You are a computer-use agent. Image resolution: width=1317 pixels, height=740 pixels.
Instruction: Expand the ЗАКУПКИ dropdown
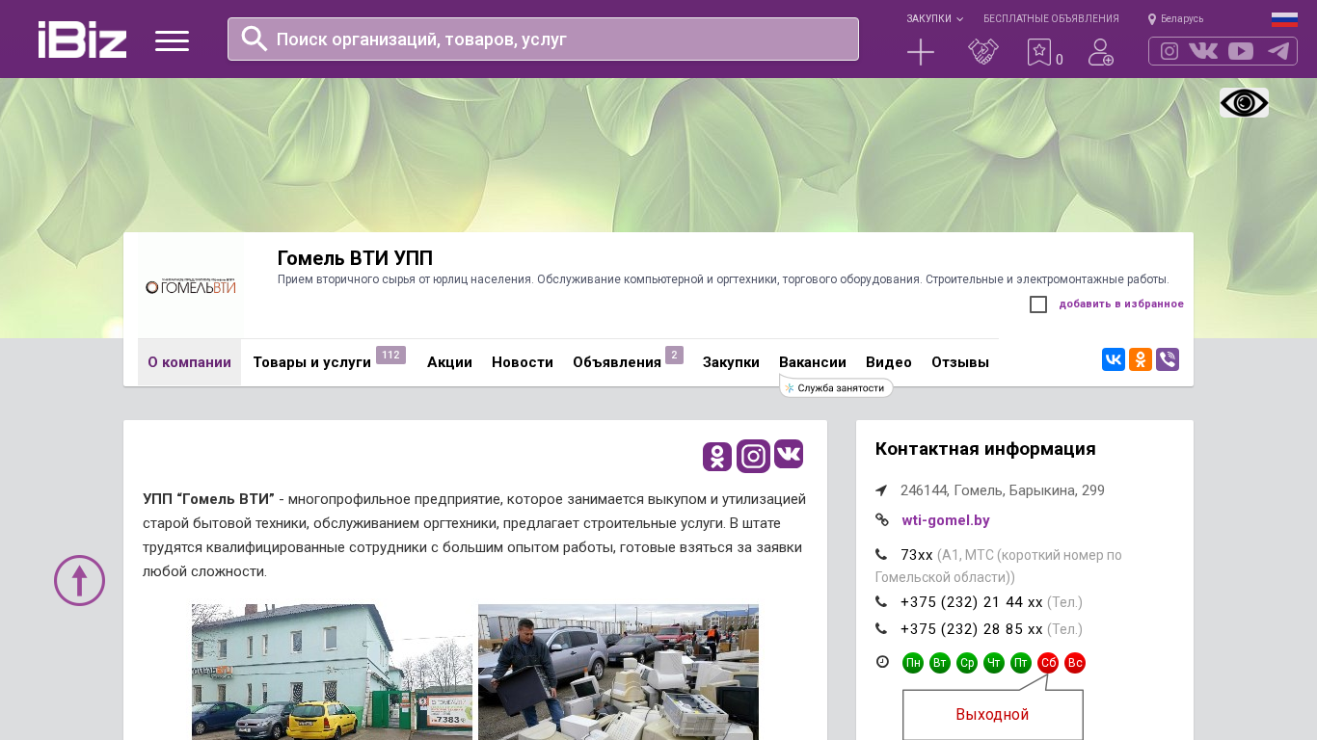(934, 19)
